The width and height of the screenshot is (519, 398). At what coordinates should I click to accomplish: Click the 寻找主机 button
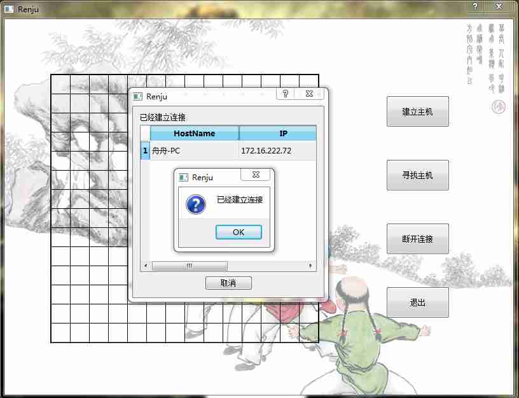[418, 175]
